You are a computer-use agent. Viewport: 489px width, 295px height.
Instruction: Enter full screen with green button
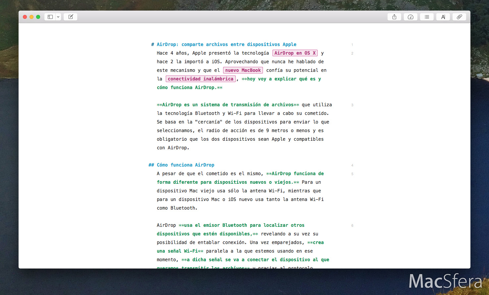pyautogui.click(x=38, y=17)
